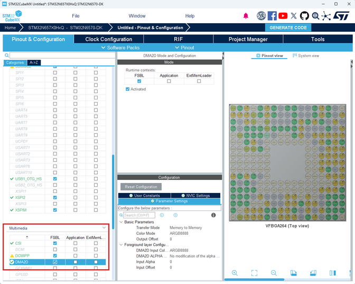Image resolution: width=355 pixels, height=284 pixels.
Task: Click the notification bell icon
Action: click(246, 16)
